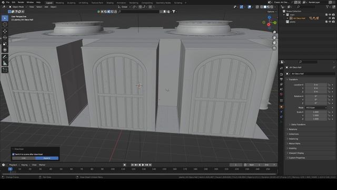Click the Location X value field
The image size is (337, 190).
[x=316, y=85]
